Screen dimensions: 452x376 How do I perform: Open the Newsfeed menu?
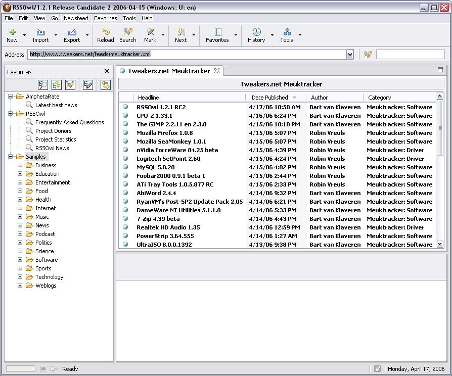point(76,18)
